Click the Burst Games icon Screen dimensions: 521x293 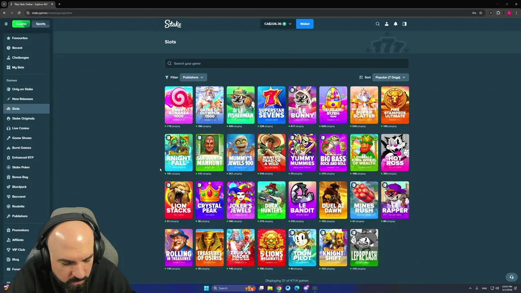point(9,148)
